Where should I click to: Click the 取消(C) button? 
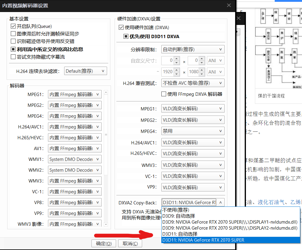point(130,243)
